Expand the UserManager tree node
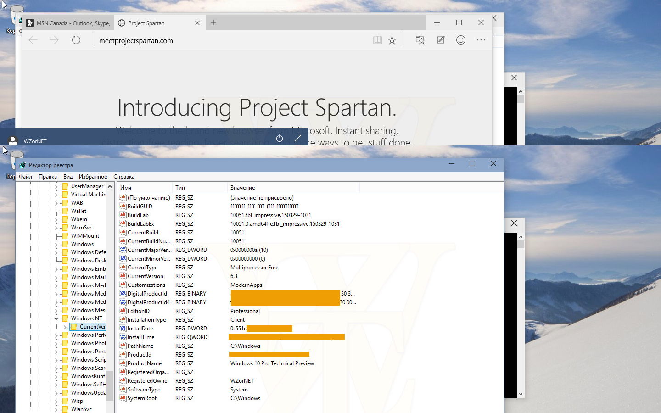This screenshot has width=661, height=413. pos(56,186)
